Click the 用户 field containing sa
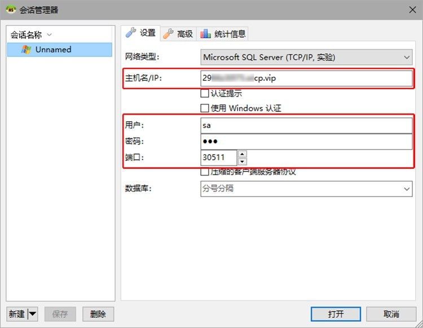Image resolution: width=423 pixels, height=328 pixels. click(x=306, y=125)
